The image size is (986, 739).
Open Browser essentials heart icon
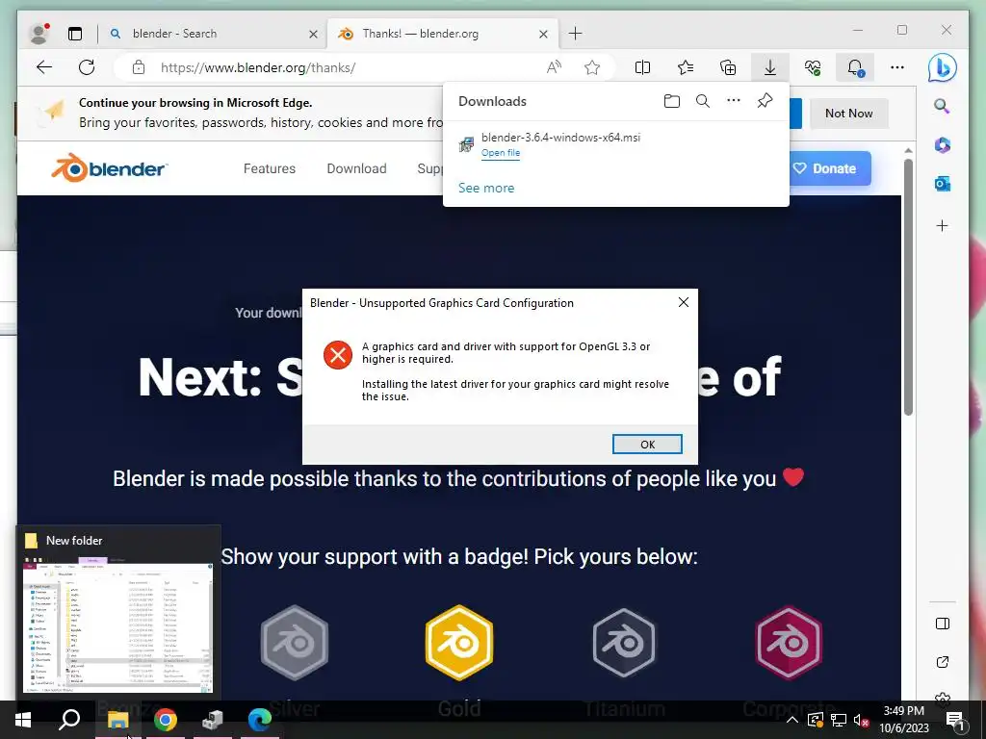813,67
